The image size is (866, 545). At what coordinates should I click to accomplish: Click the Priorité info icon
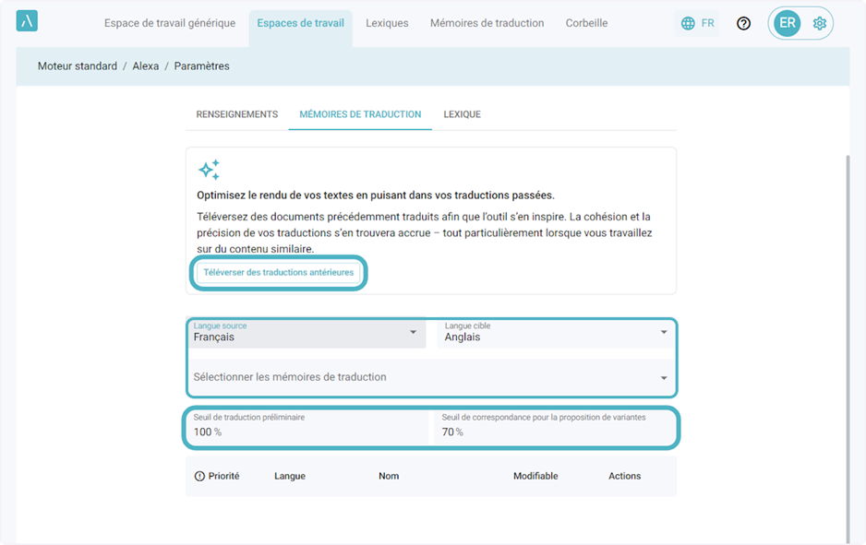coord(199,476)
